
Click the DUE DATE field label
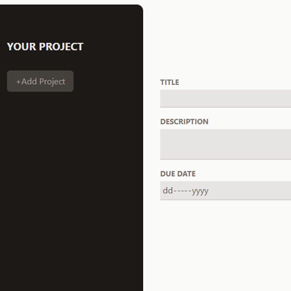point(178,174)
